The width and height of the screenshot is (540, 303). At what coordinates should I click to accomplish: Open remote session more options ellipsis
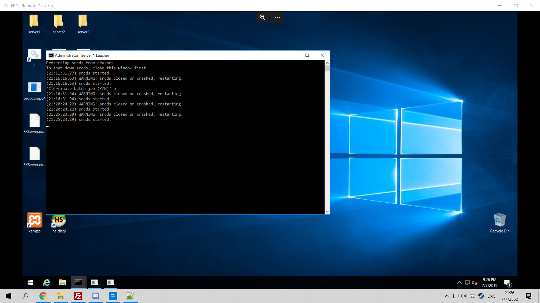click(277, 17)
